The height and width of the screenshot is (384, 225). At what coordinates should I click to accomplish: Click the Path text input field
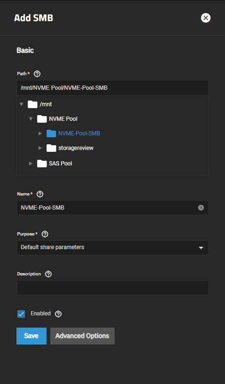click(x=113, y=88)
